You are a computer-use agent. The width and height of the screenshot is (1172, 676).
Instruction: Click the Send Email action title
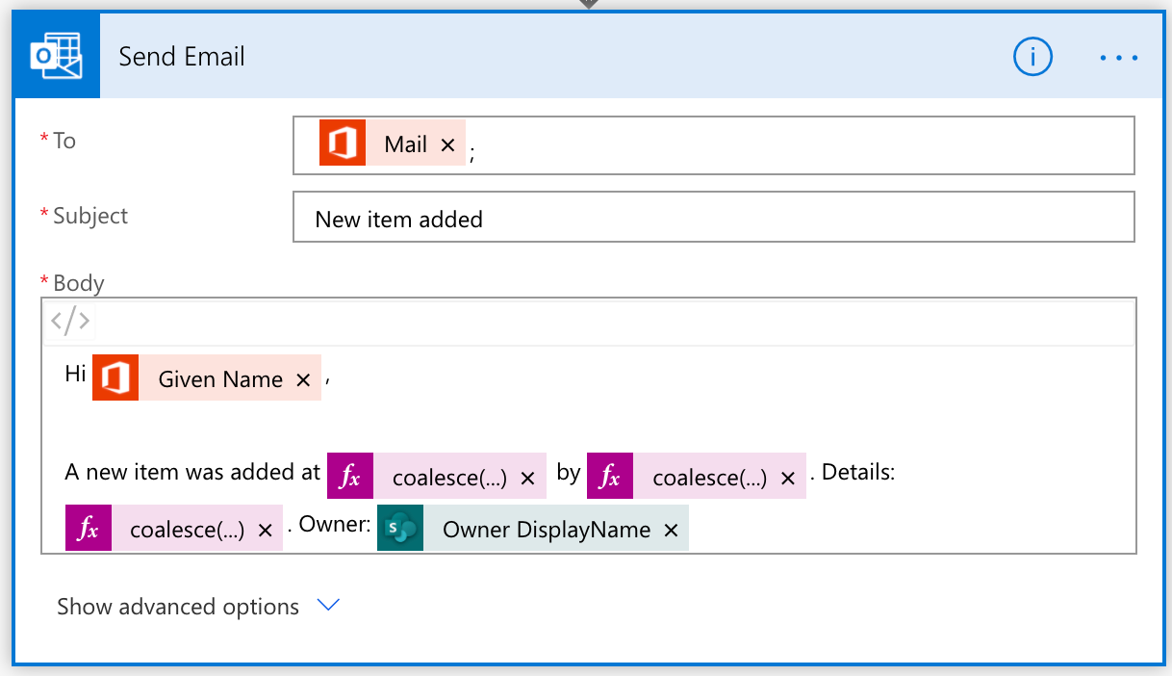tap(181, 56)
